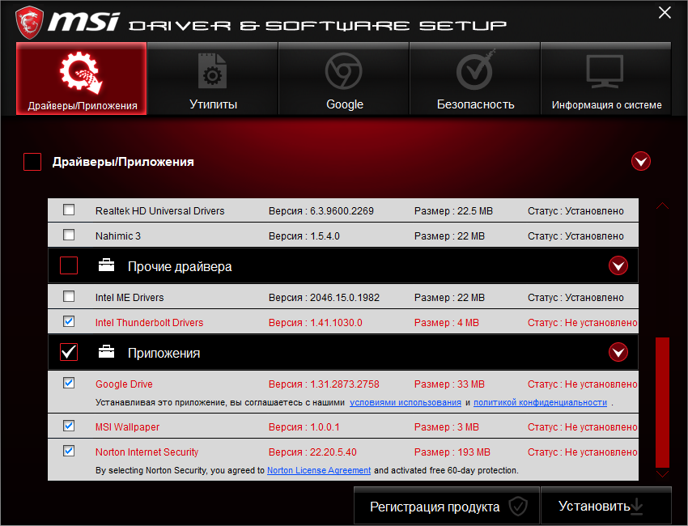Collapse the Прочие драйвера group
This screenshot has width=688, height=526.
(618, 265)
